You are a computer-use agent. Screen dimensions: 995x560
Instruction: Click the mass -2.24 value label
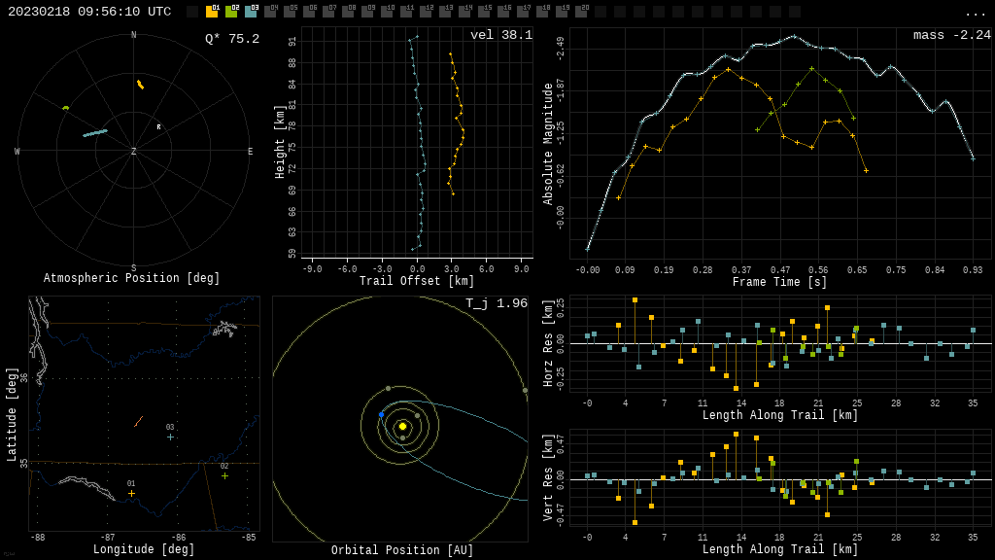pos(951,36)
